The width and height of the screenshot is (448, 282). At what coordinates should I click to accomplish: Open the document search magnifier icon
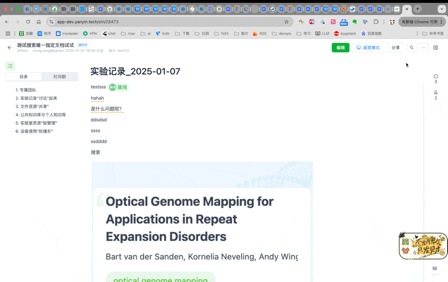(412, 48)
